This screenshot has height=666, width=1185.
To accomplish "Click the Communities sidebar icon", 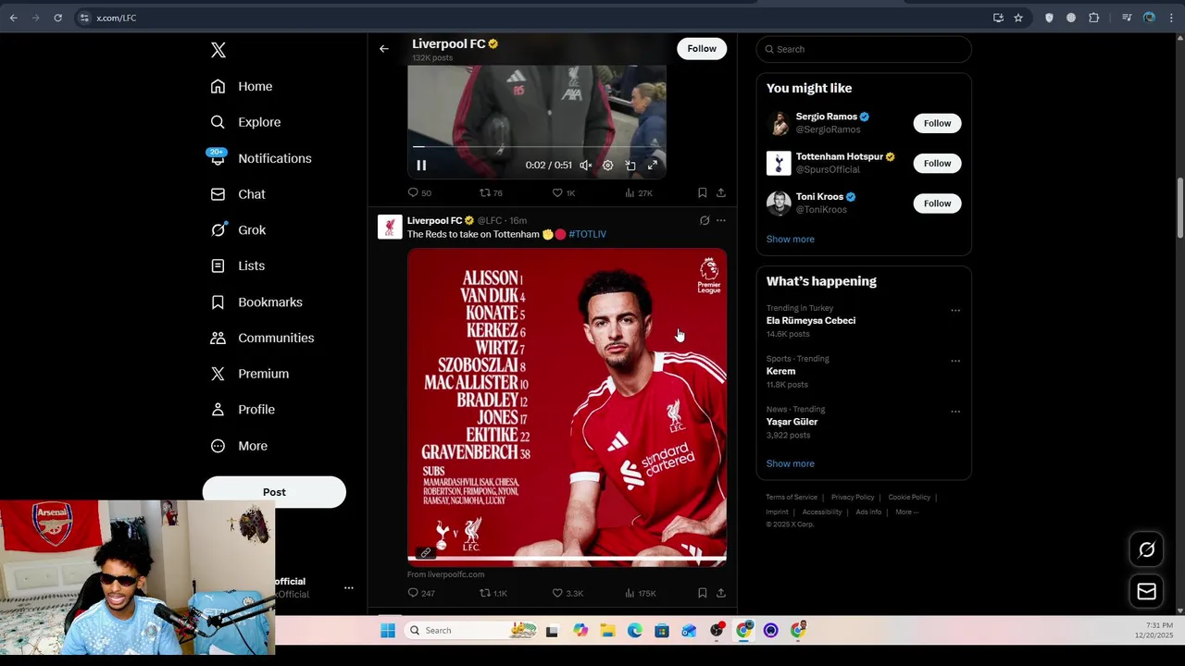I will click(x=218, y=338).
